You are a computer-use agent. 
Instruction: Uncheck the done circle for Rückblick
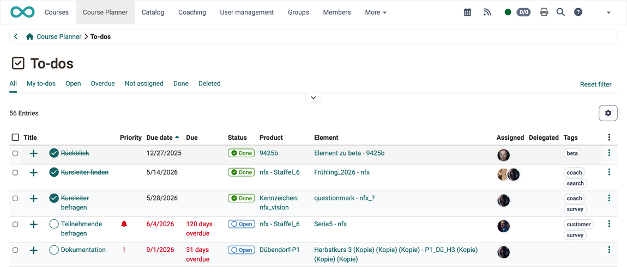pyautogui.click(x=54, y=153)
